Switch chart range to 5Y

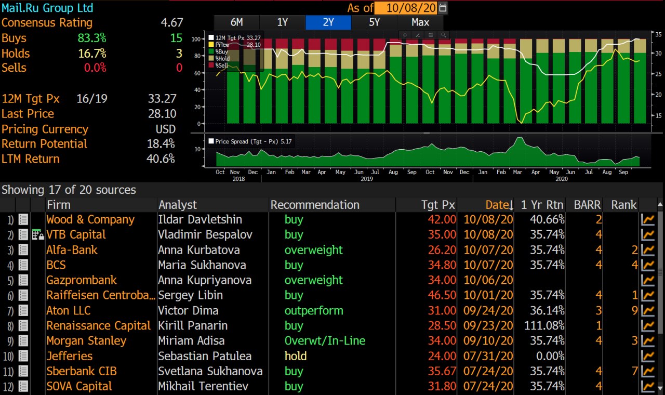click(374, 22)
